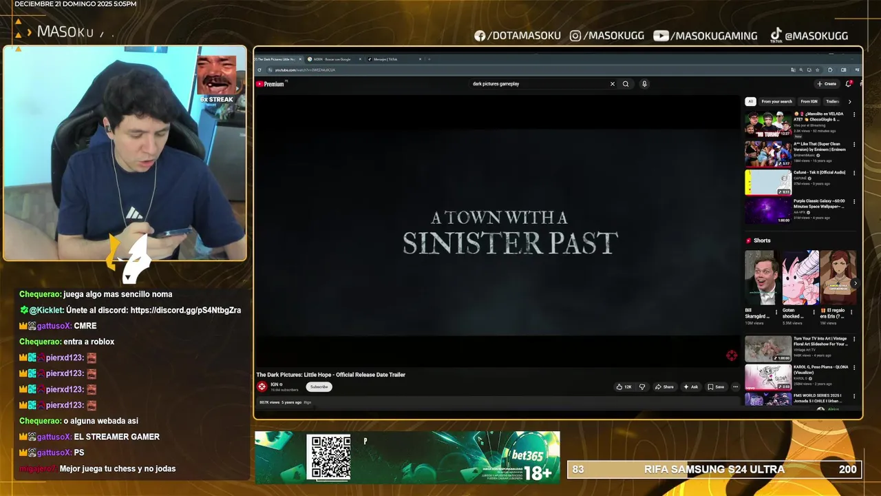The height and width of the screenshot is (496, 881).
Task: Save the video to a playlist
Action: coord(716,387)
